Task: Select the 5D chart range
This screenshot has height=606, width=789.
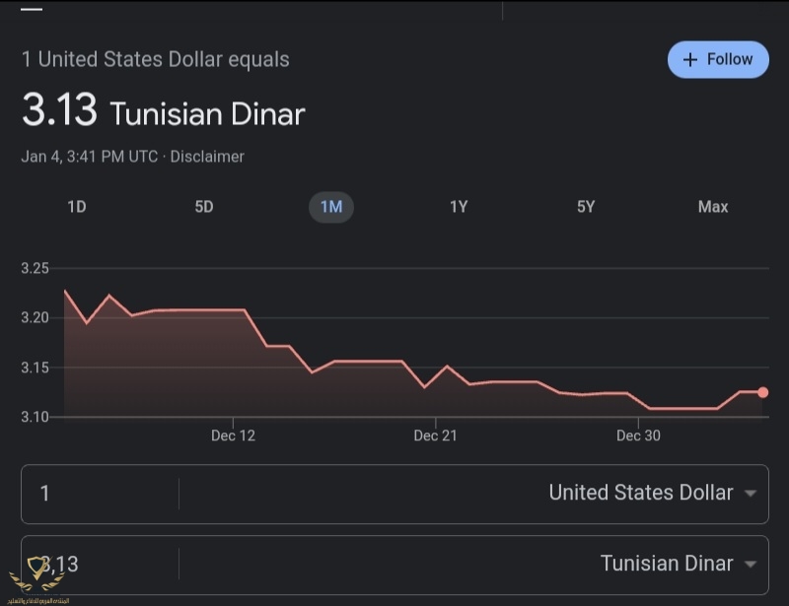Action: pos(204,207)
